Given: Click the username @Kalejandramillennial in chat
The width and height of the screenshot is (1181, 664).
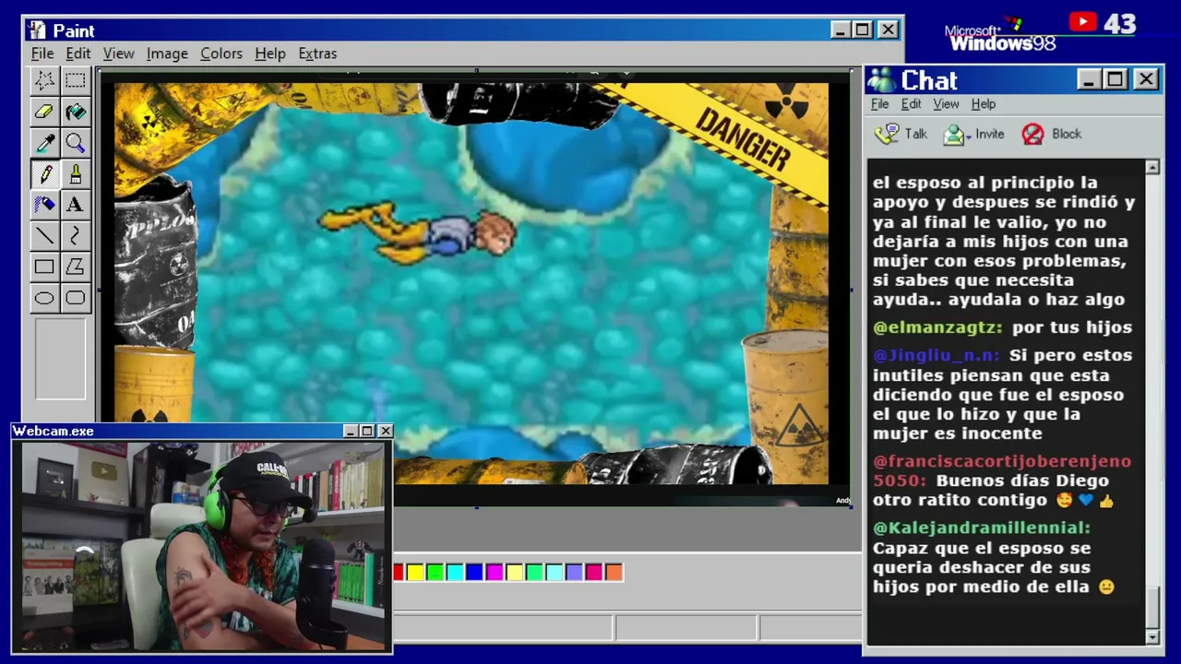Looking at the screenshot, I should [982, 528].
